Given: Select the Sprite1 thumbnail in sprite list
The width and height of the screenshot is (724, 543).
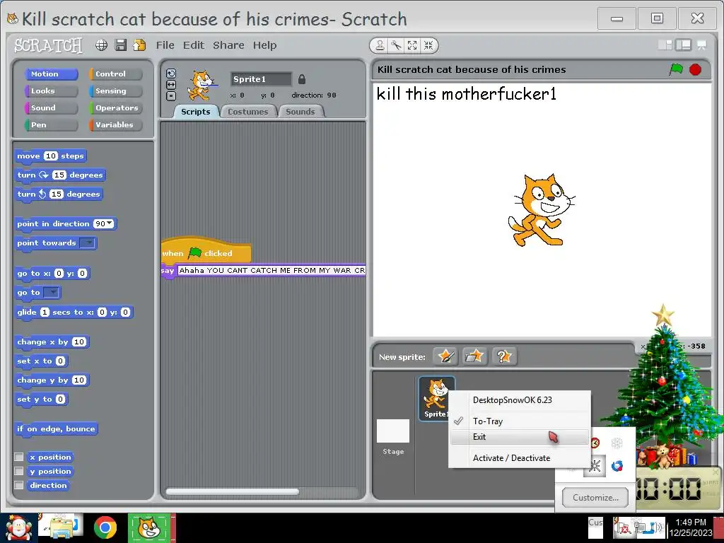Looking at the screenshot, I should 436,398.
